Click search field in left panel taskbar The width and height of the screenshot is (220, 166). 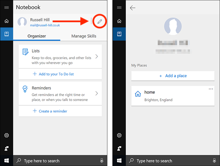(60, 161)
